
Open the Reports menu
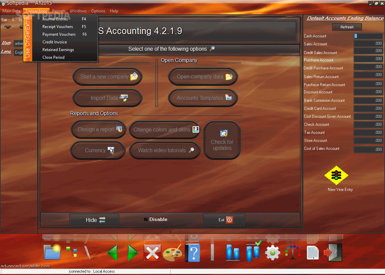tap(59, 11)
